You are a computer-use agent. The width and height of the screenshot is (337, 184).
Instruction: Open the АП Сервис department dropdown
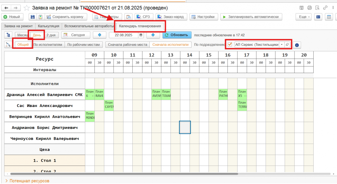(x=282, y=44)
